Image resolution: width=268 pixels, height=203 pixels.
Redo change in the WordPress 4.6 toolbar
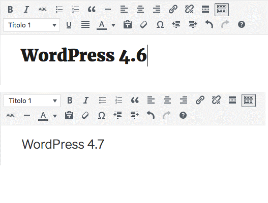pos(225,24)
